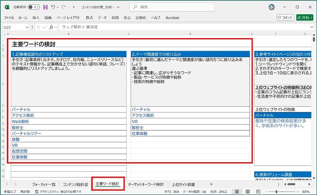Switch to ターゲットキーワード検討 sheet tab
The width and height of the screenshot is (317, 195).
[x=146, y=184]
